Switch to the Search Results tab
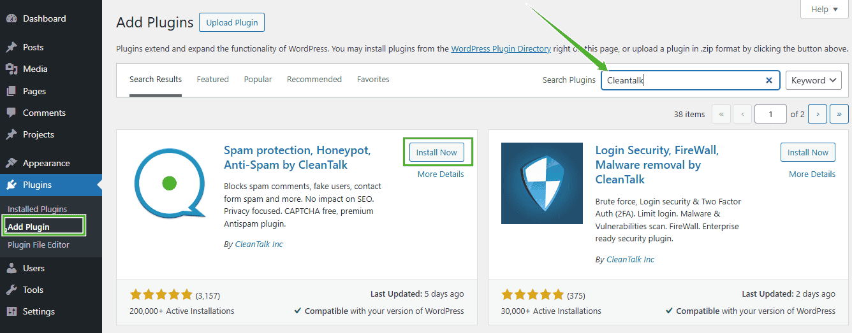This screenshot has width=852, height=333. 156,80
